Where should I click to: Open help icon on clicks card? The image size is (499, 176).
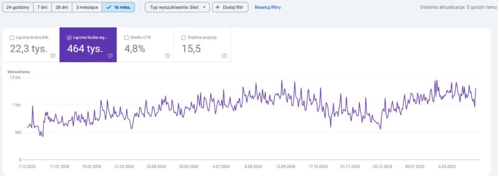click(53, 56)
